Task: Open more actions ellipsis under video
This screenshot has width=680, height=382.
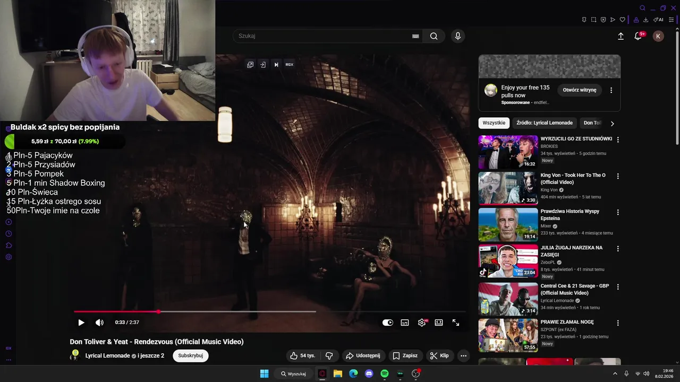Action: pos(464,355)
